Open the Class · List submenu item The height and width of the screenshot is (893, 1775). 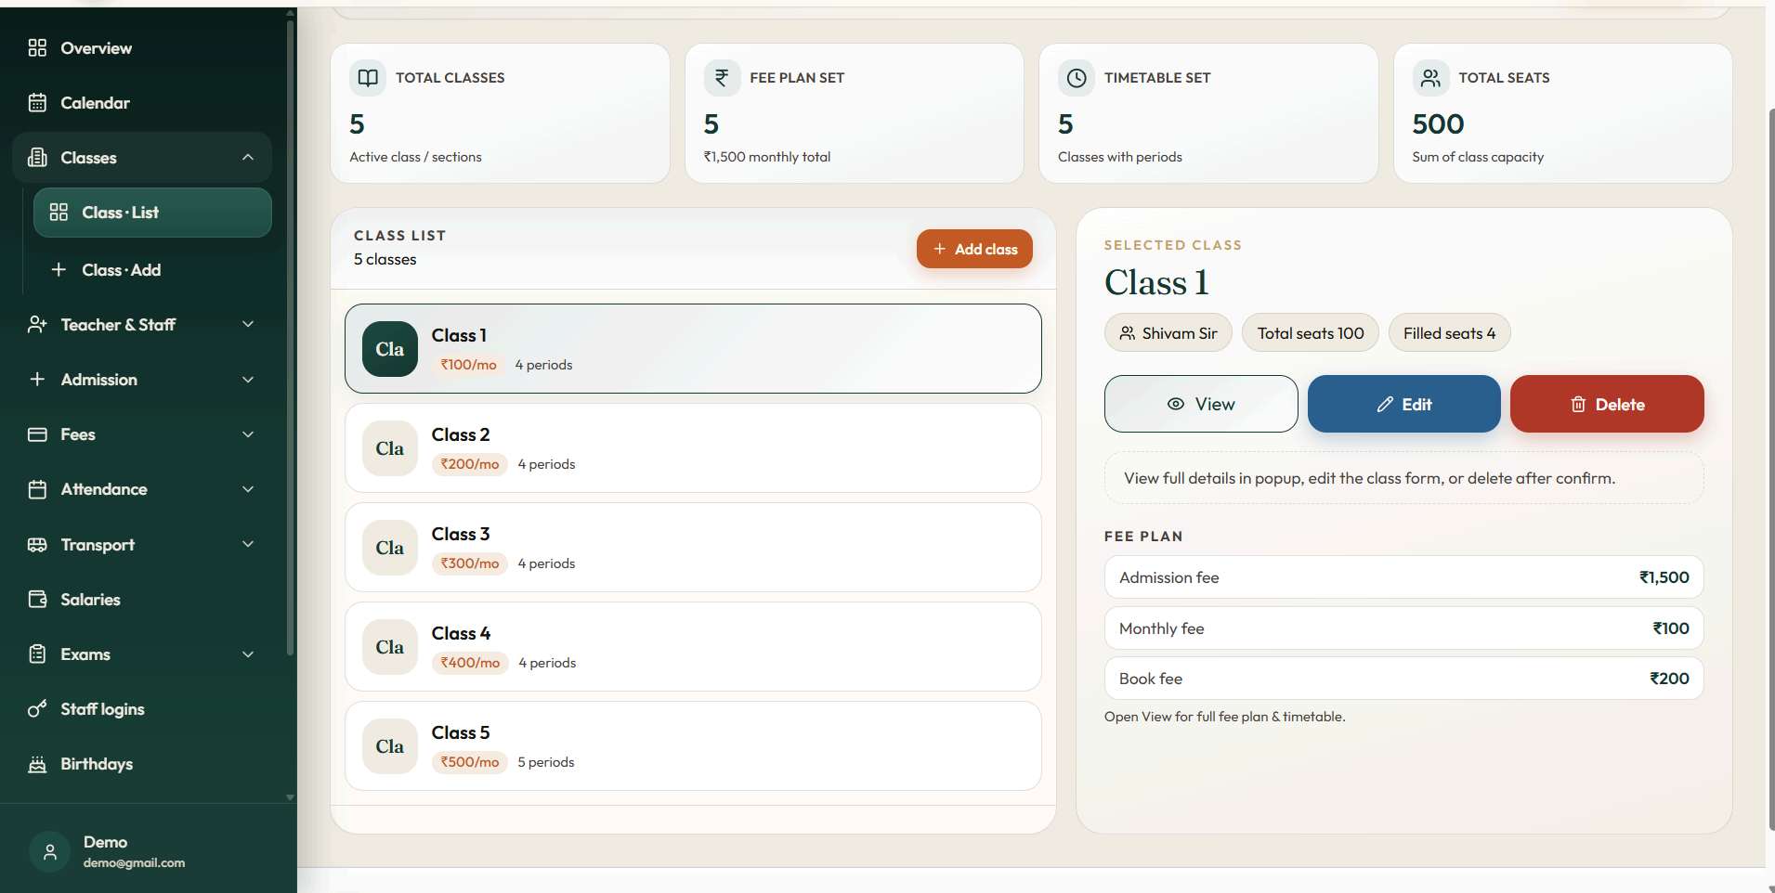pos(152,213)
